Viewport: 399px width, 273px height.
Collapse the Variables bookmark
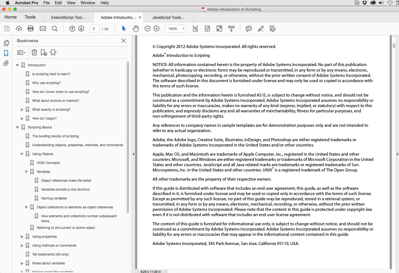(x=26, y=172)
